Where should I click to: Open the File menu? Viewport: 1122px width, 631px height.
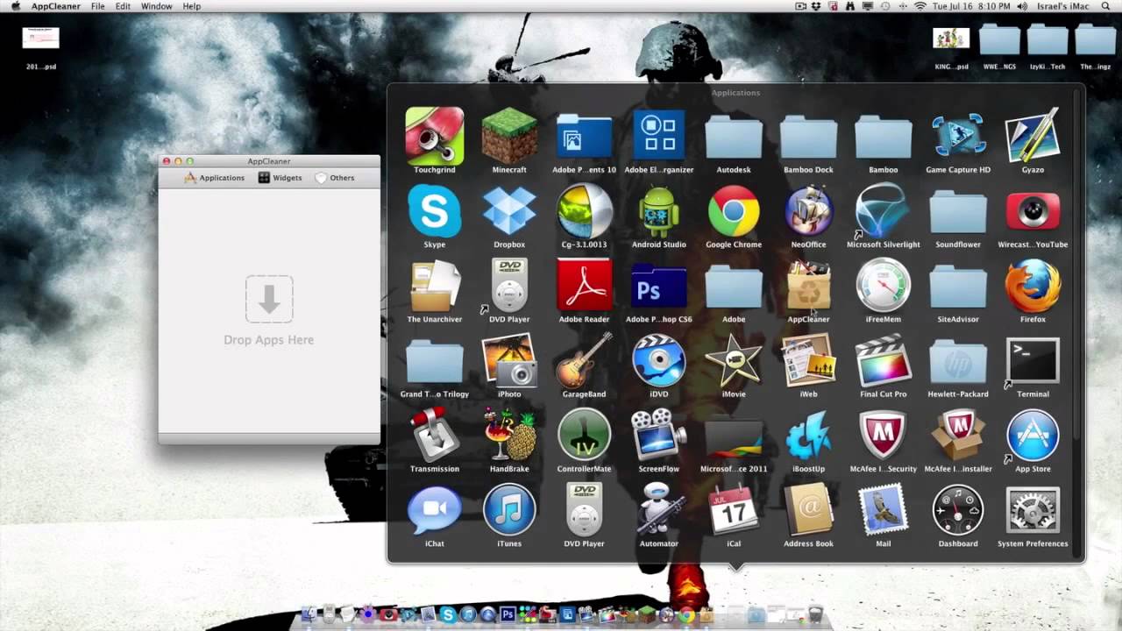98,6
